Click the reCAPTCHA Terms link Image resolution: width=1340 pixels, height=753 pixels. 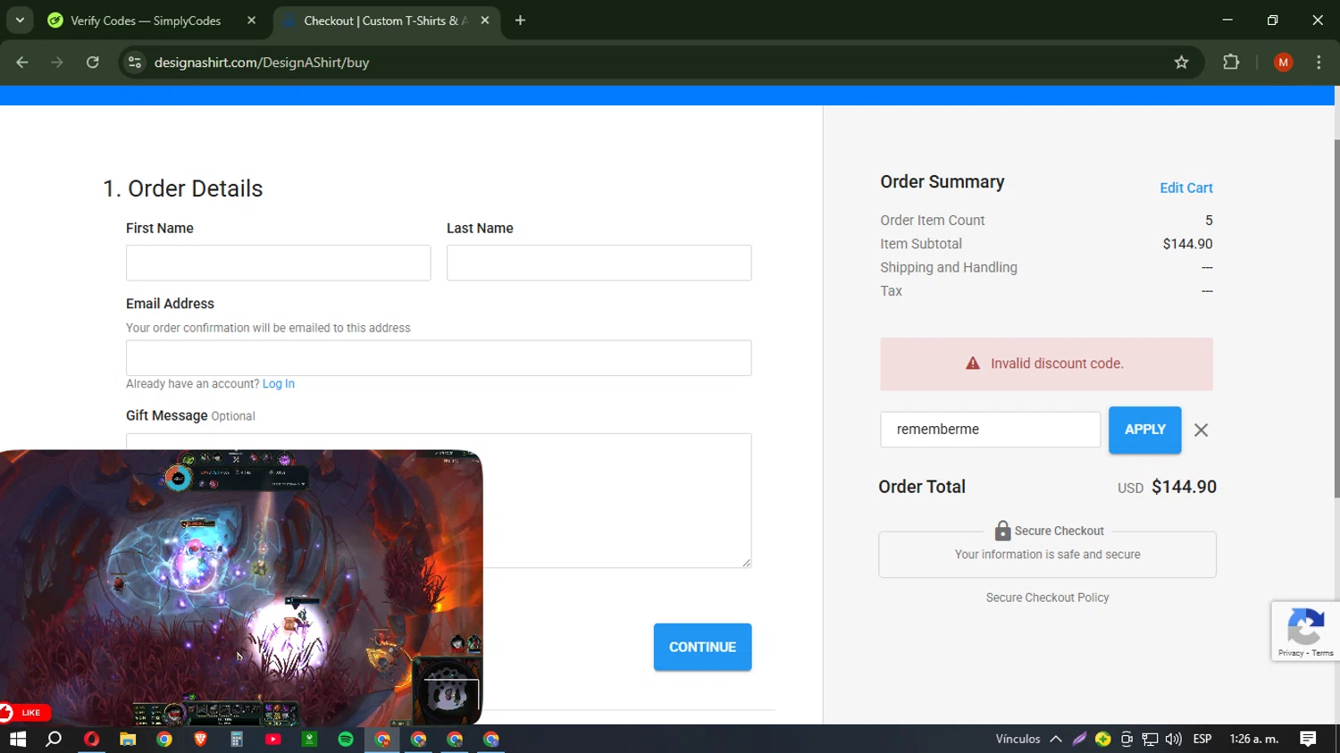click(x=1323, y=653)
